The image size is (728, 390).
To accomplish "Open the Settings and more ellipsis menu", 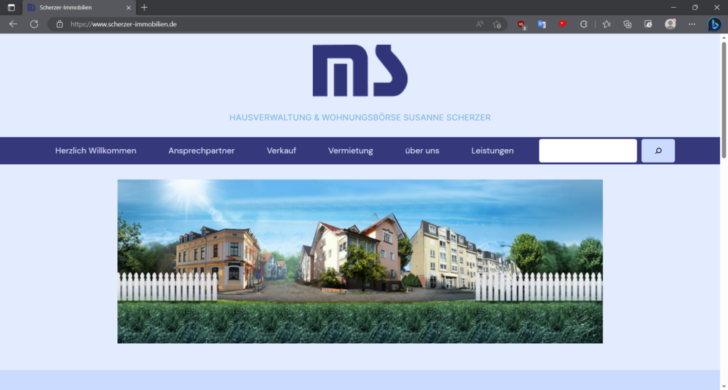I will 692,24.
